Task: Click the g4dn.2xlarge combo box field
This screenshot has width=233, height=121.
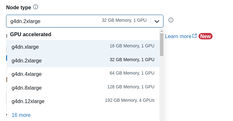Action: (85, 21)
